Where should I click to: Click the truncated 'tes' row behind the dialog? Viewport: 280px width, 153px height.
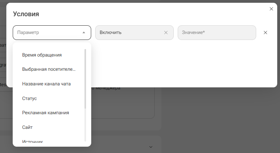[3, 85]
